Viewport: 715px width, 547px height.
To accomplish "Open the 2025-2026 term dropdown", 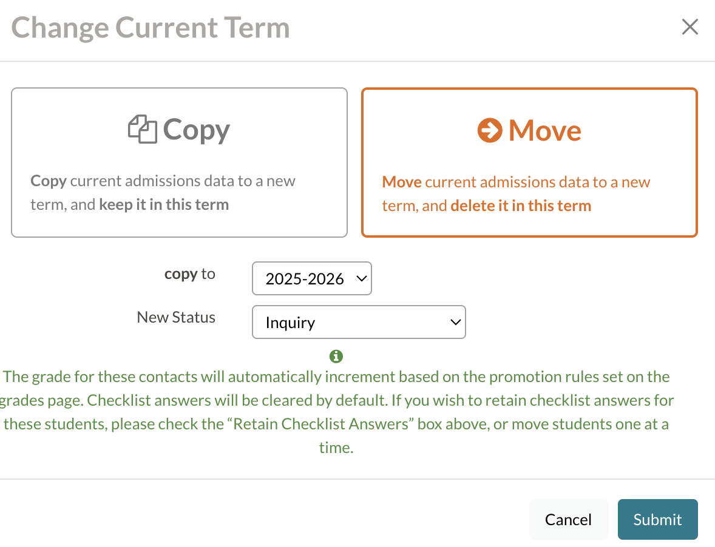I will (311, 279).
